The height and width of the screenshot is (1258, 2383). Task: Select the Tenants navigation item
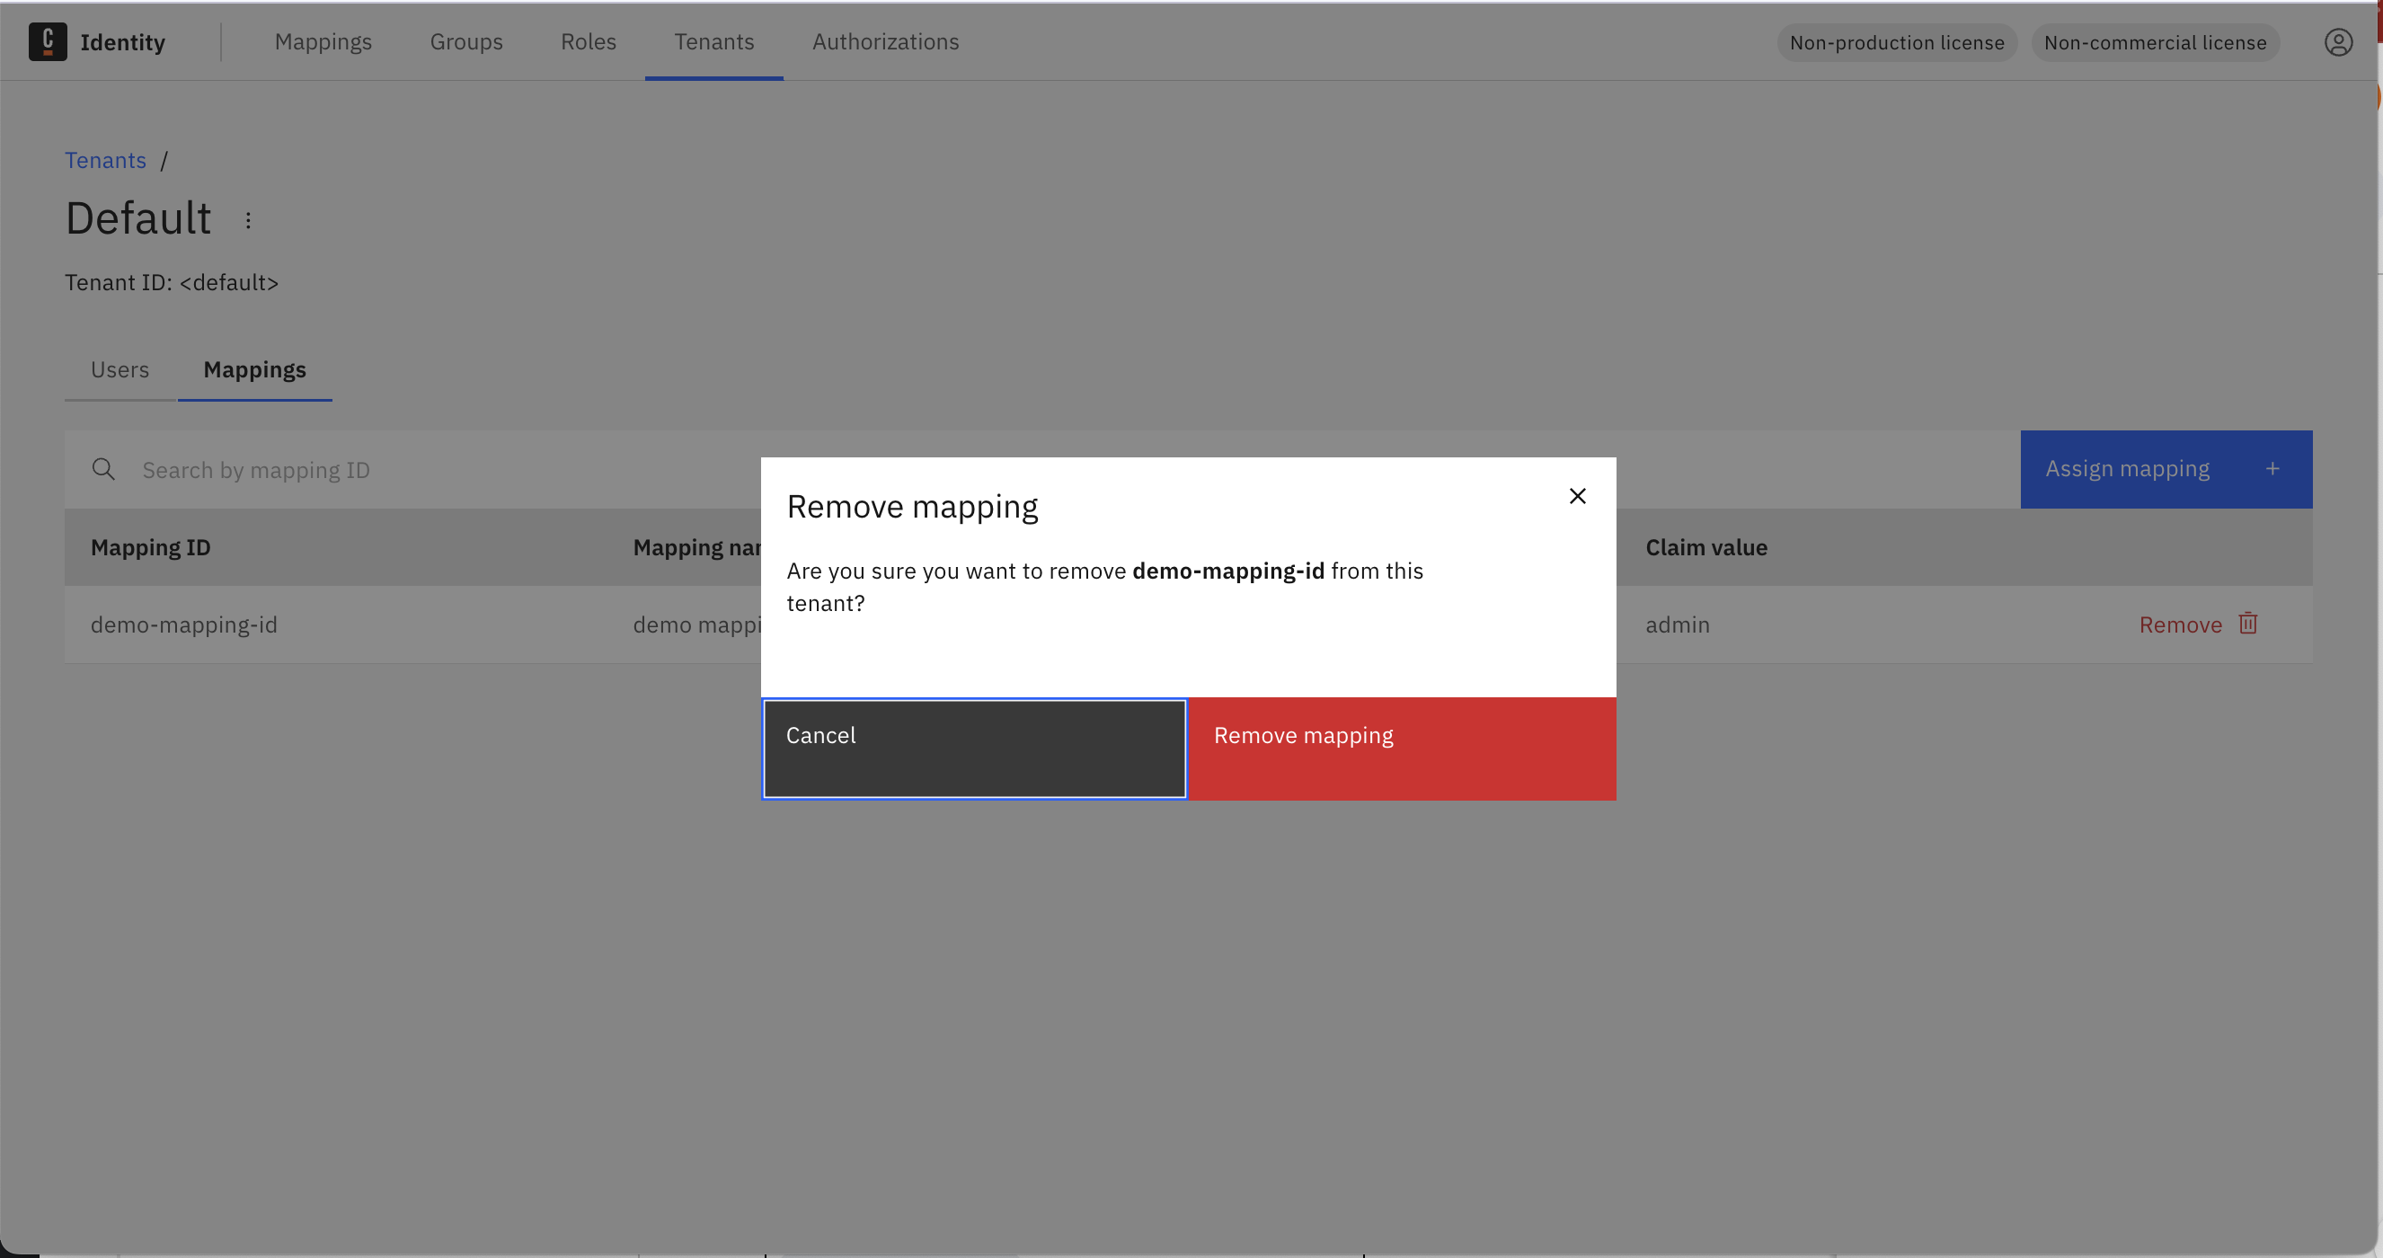pyautogui.click(x=713, y=41)
